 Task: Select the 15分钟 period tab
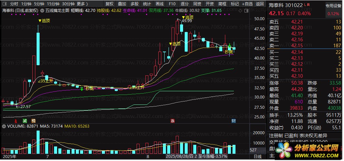(x=53, y=4)
